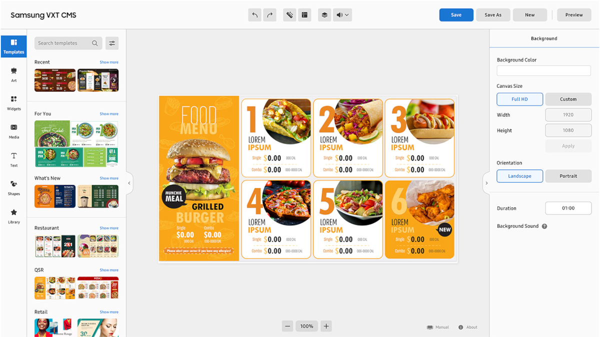Image resolution: width=600 pixels, height=337 pixels.
Task: Select the Background tab
Action: (544, 38)
